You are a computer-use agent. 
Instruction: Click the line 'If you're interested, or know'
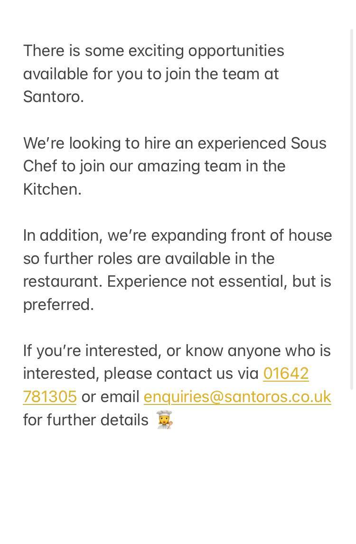click(177, 351)
